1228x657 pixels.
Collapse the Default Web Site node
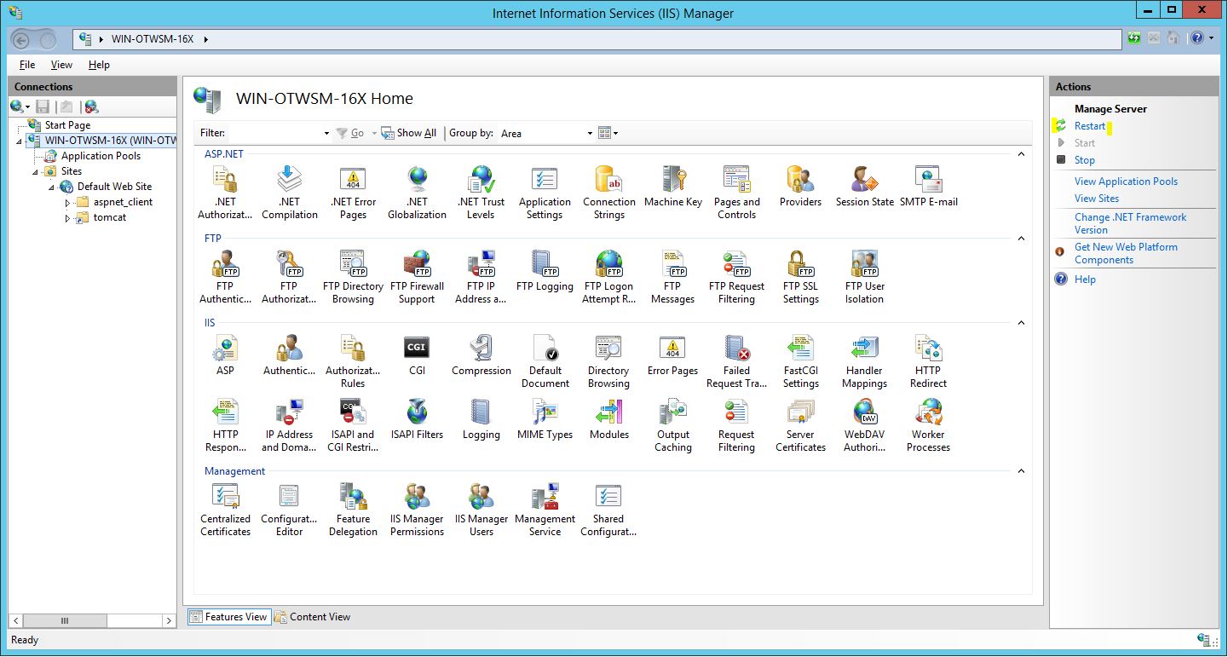tap(52, 187)
